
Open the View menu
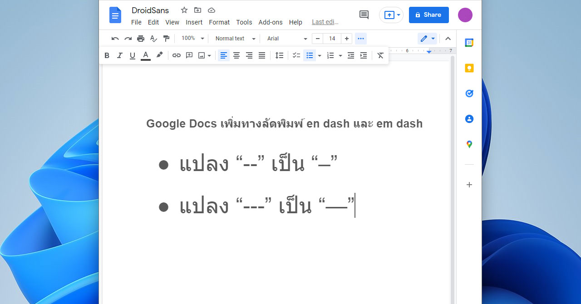pyautogui.click(x=172, y=22)
